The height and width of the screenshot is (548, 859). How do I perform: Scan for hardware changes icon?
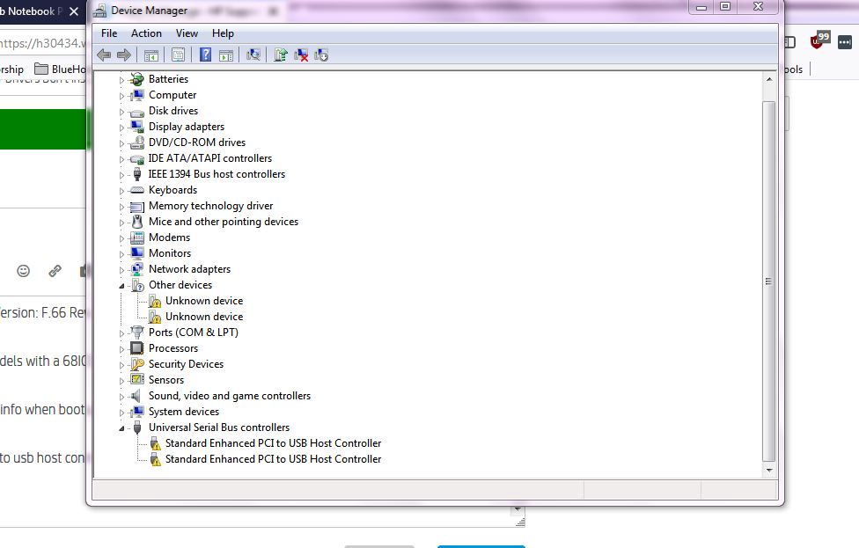(x=253, y=55)
